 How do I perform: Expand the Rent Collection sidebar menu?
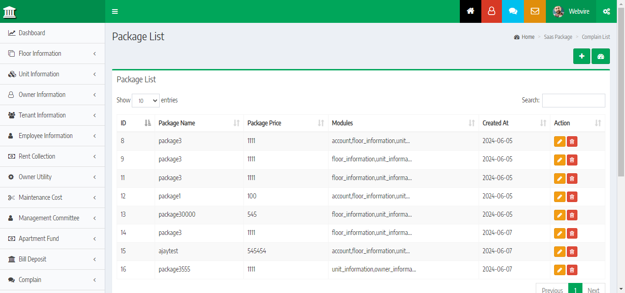(53, 156)
